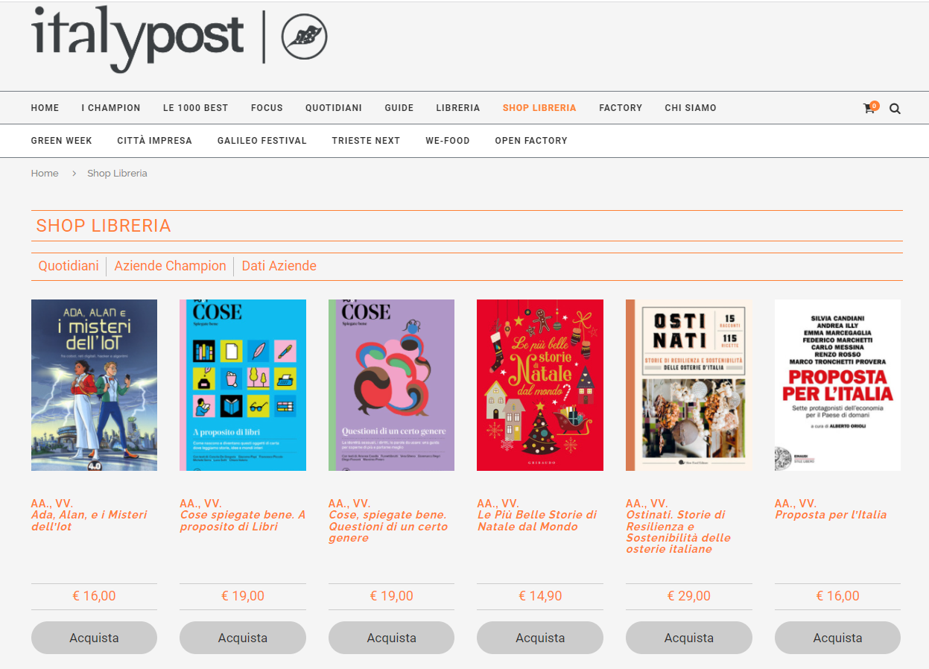929x669 pixels.
Task: Click title Cose spiegate bene. A proposito di Libri
Action: [243, 521]
